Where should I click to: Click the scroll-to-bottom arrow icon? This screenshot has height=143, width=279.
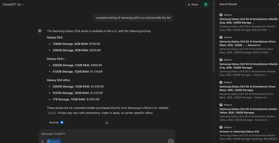[x=107, y=123]
